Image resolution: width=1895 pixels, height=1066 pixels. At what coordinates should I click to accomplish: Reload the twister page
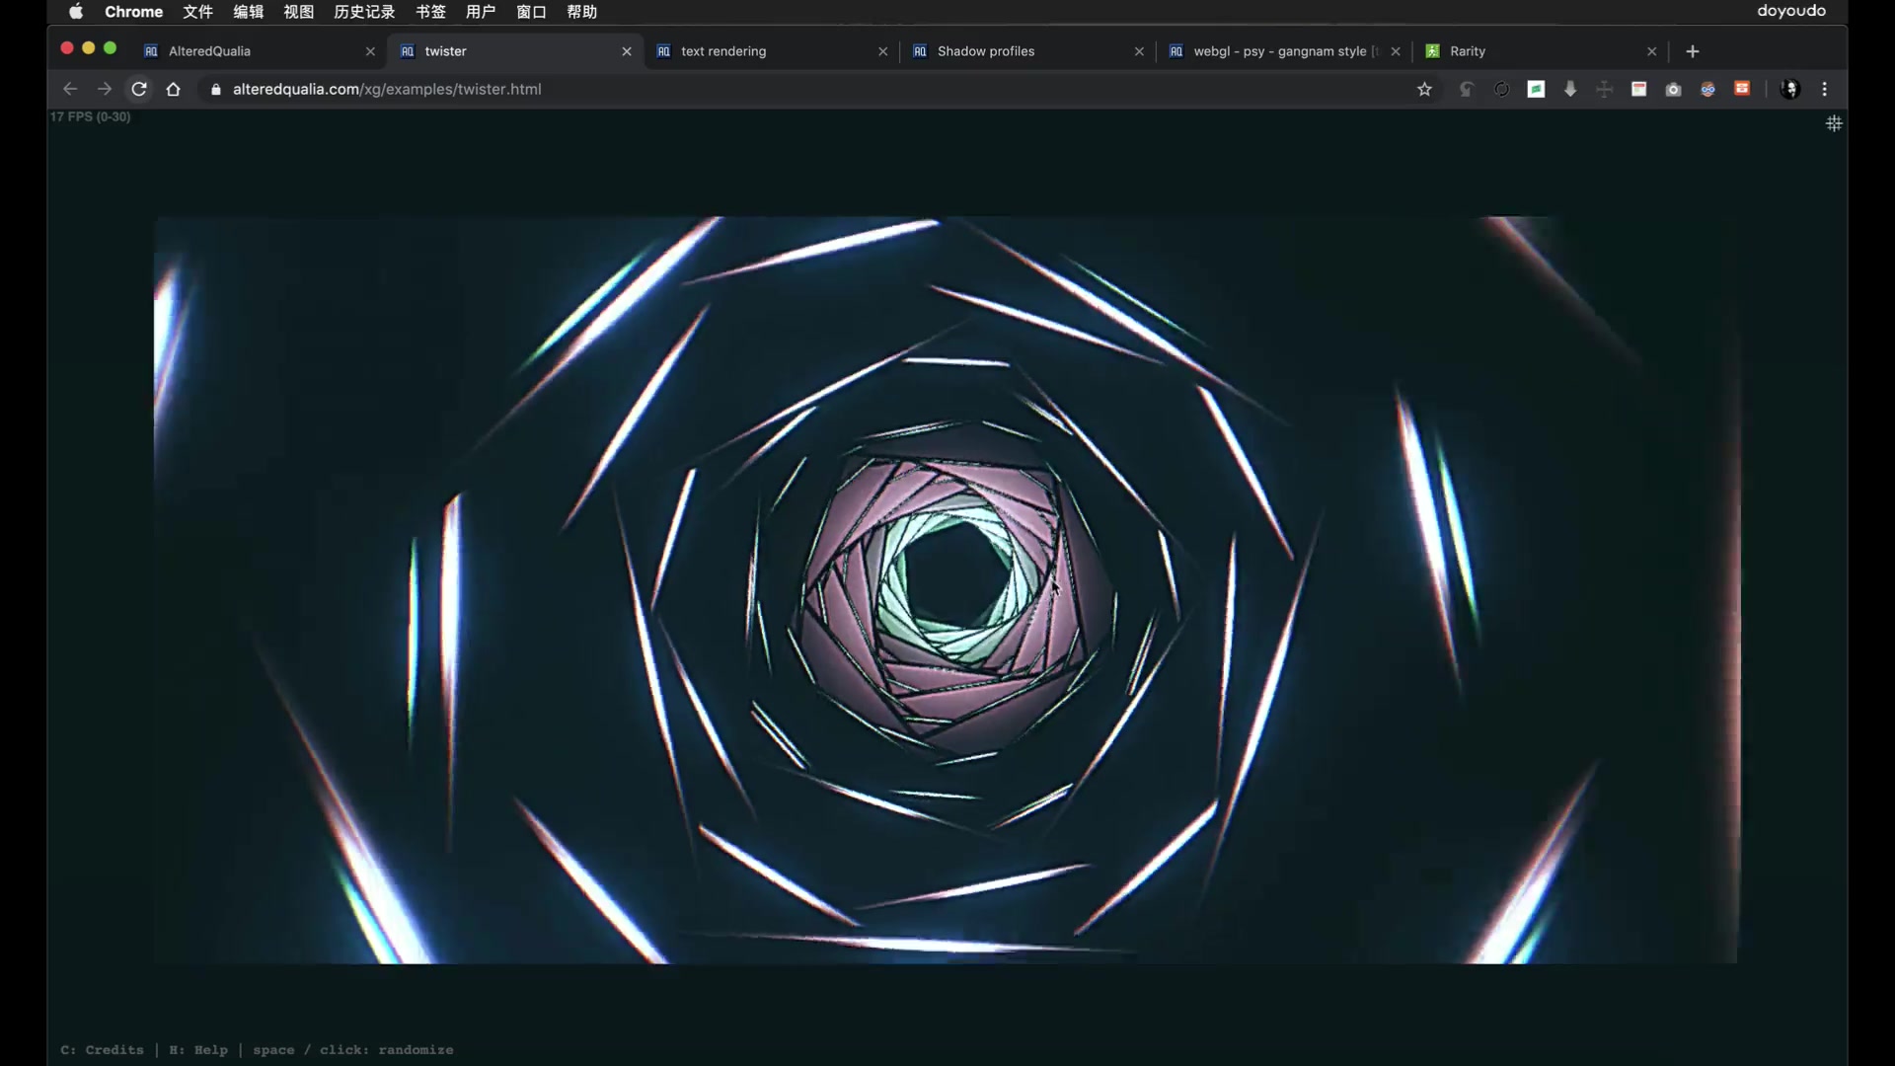pyautogui.click(x=139, y=89)
